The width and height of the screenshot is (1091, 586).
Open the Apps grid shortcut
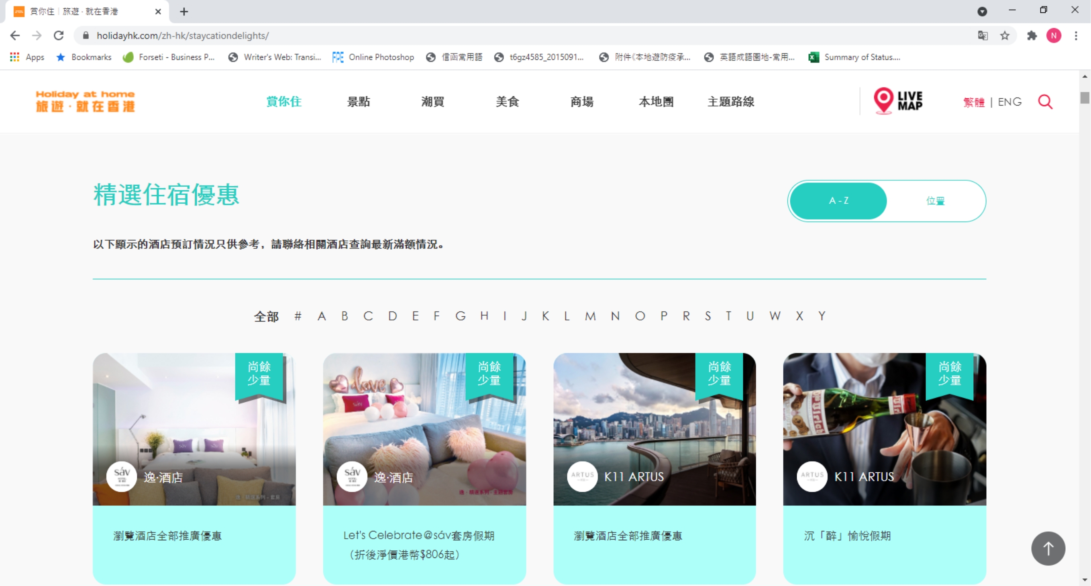coord(27,57)
